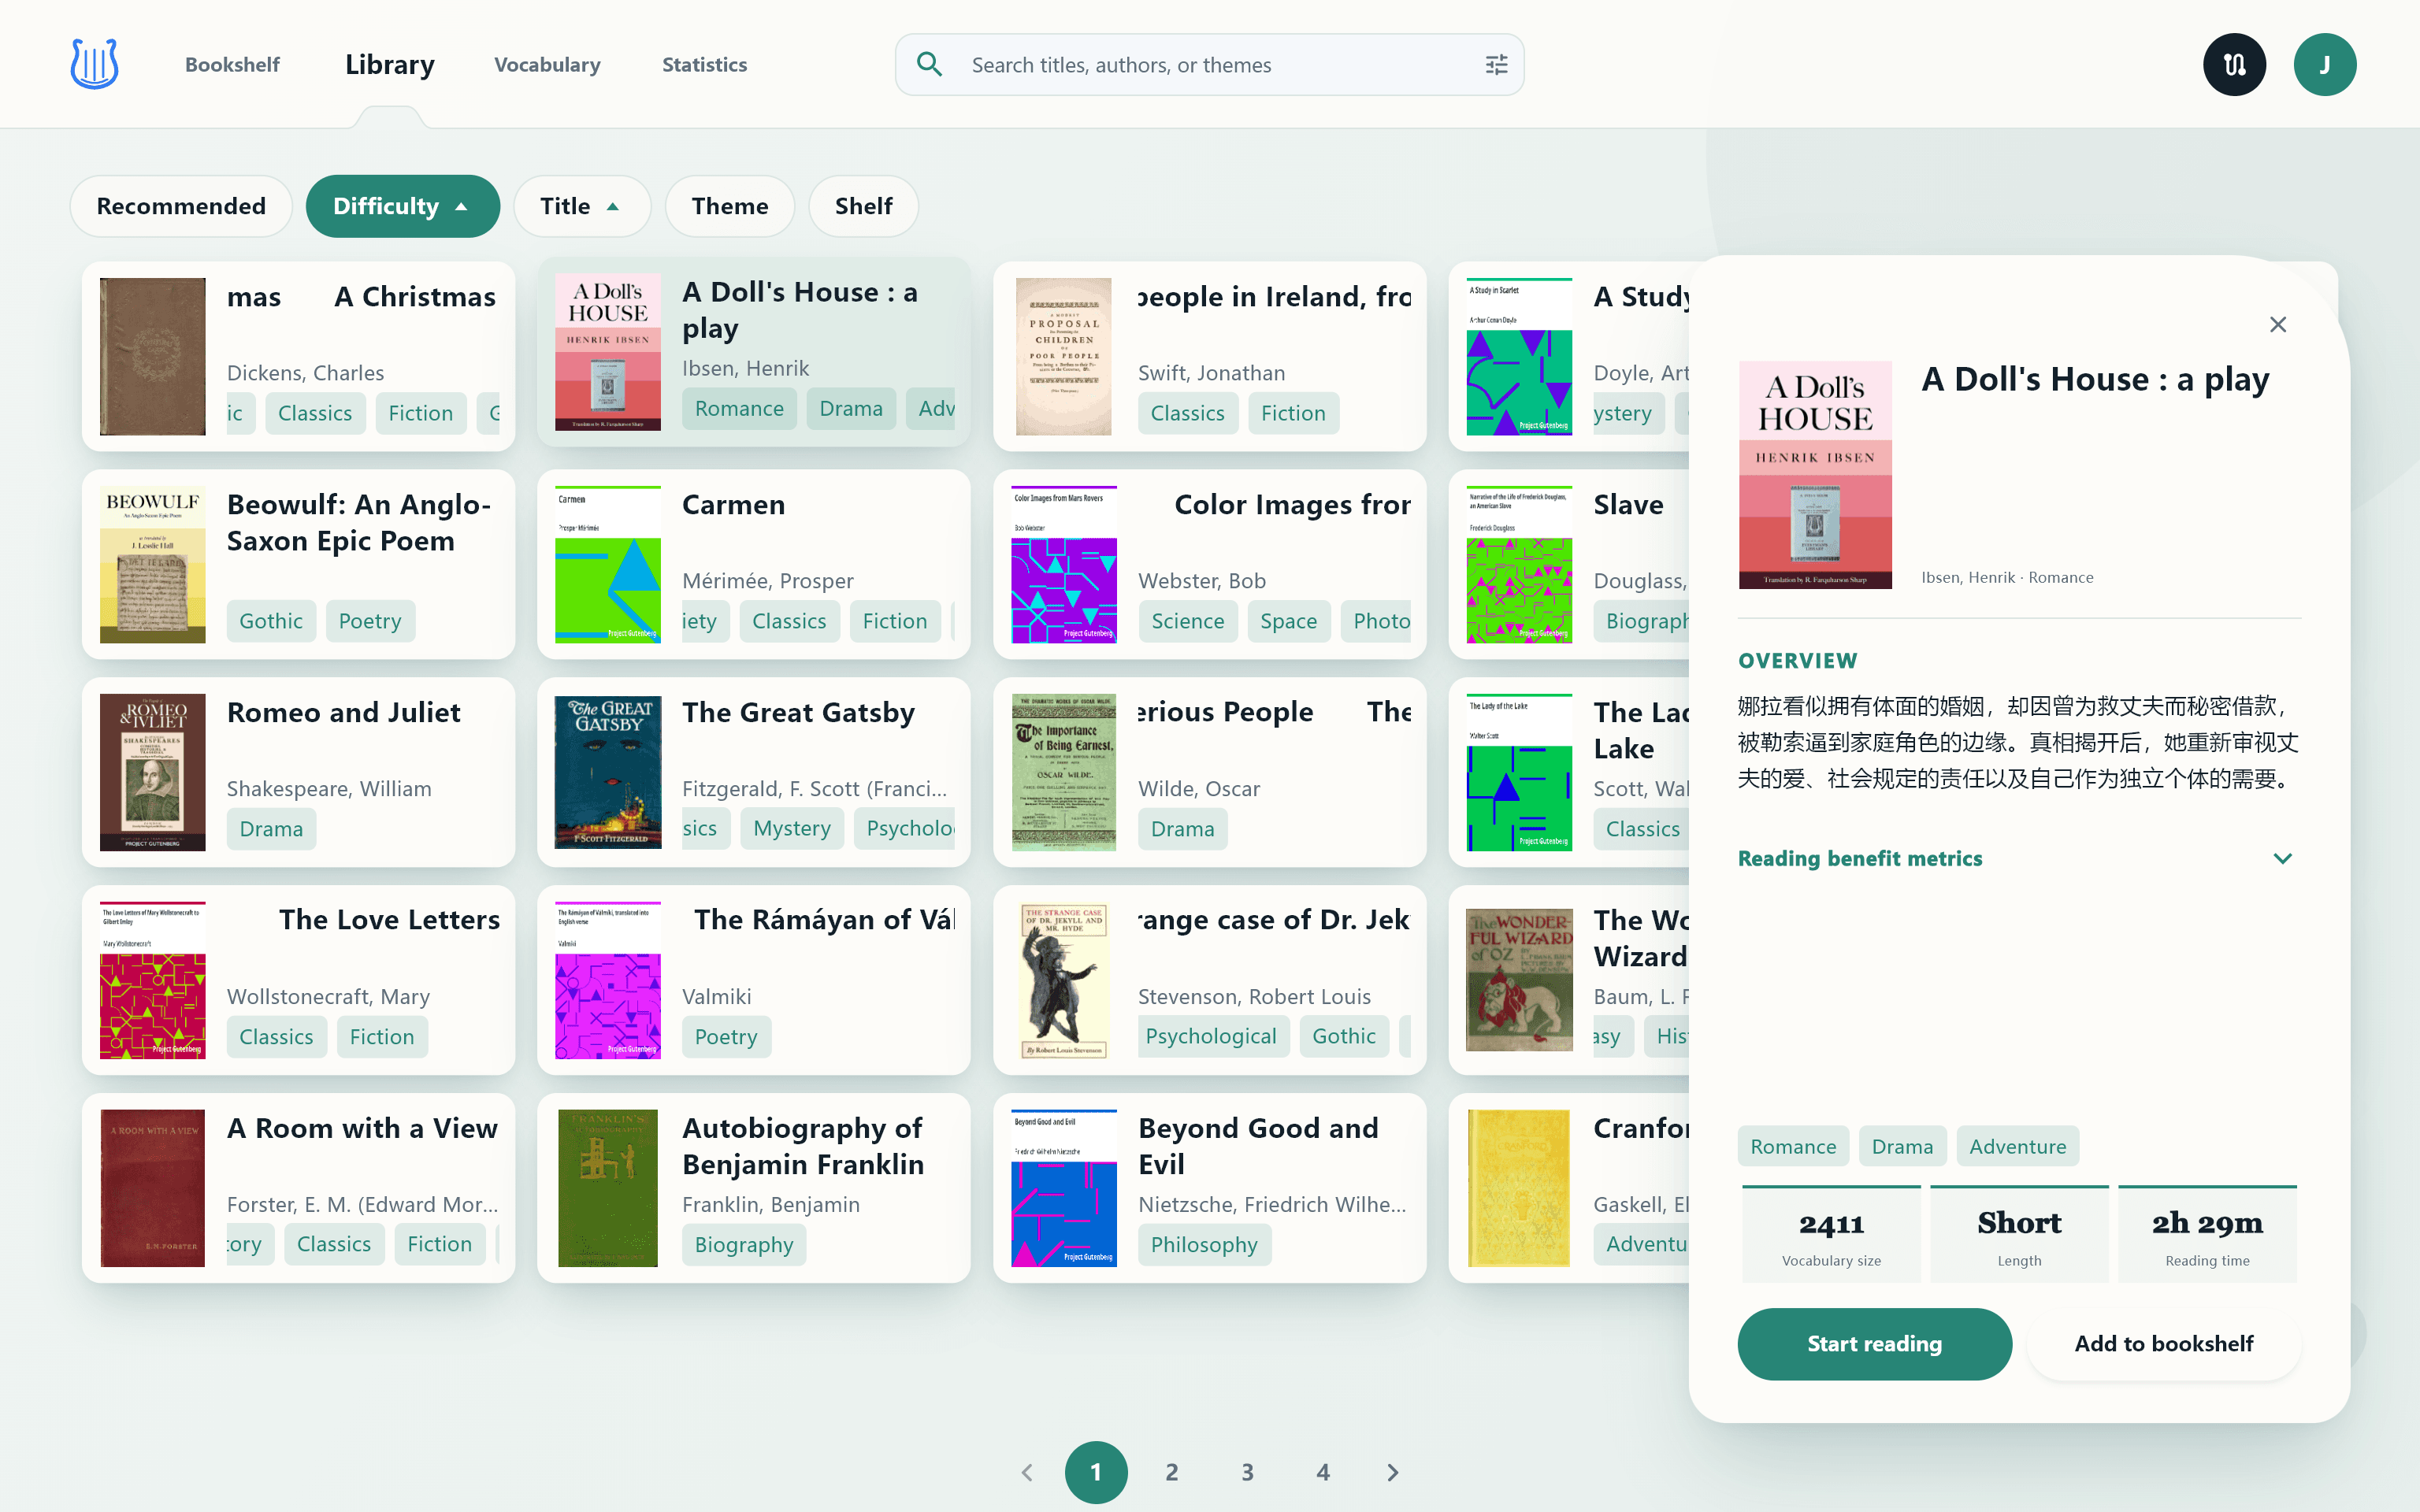Go to page 2
The width and height of the screenshot is (2420, 1512).
(x=1171, y=1472)
